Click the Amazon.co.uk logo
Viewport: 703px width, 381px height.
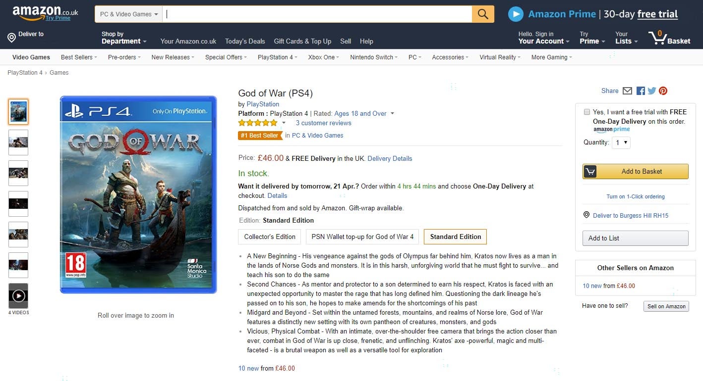click(45, 13)
